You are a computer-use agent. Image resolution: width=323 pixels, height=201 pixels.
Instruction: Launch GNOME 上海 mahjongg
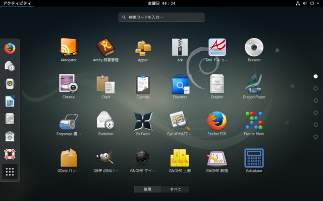(x=180, y=160)
